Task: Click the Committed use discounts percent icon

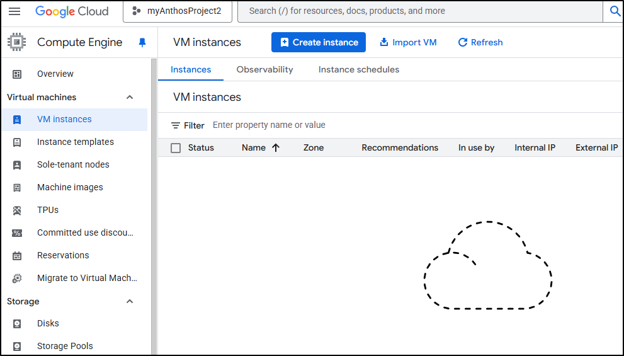Action: (x=17, y=233)
